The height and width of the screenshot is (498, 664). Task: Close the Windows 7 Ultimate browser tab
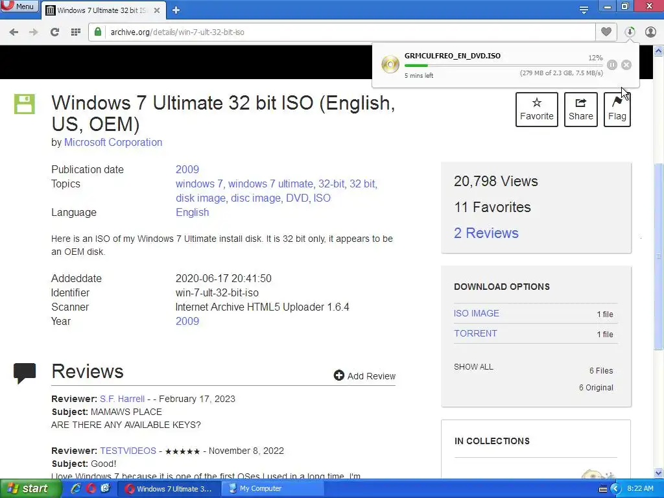pos(157,10)
